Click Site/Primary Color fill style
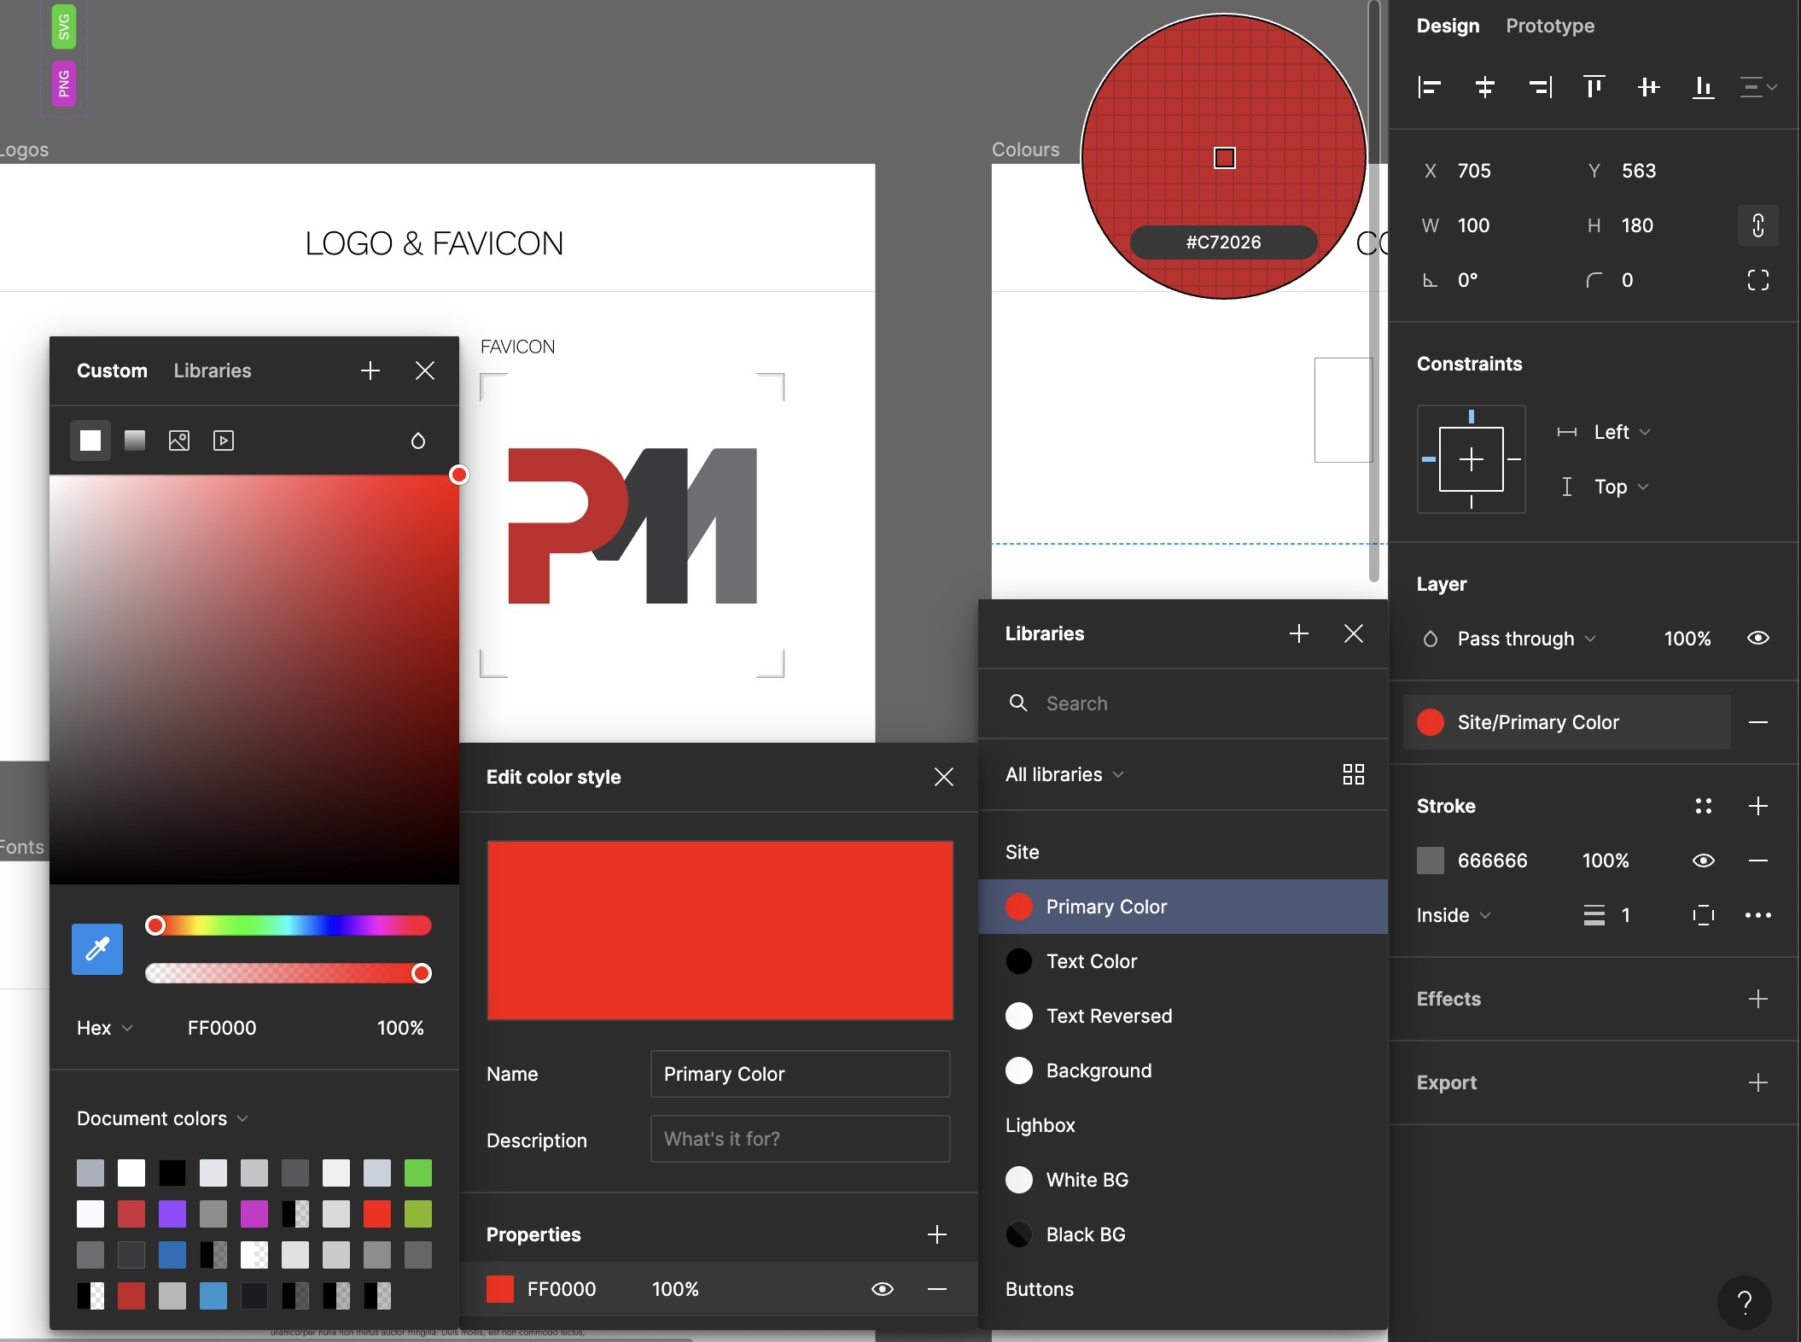 click(1567, 722)
